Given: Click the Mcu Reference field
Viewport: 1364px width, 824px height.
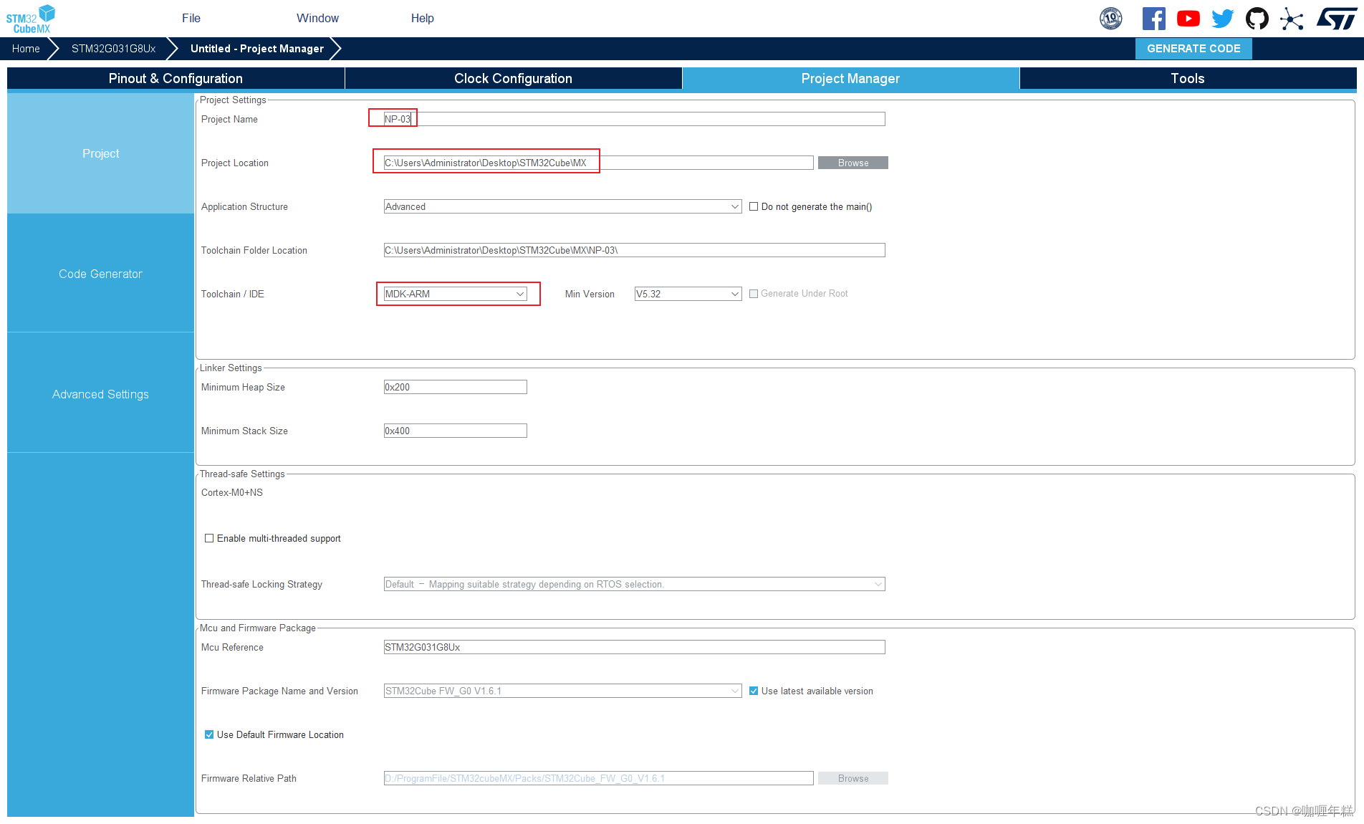Looking at the screenshot, I should point(634,647).
